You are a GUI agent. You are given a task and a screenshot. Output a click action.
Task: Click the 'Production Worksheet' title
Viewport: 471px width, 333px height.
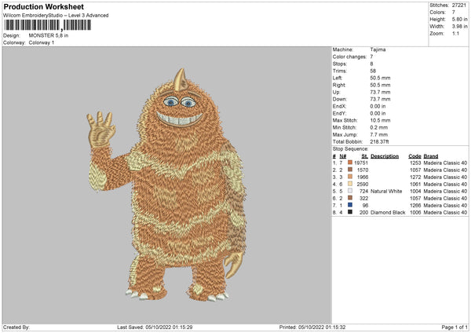click(43, 6)
